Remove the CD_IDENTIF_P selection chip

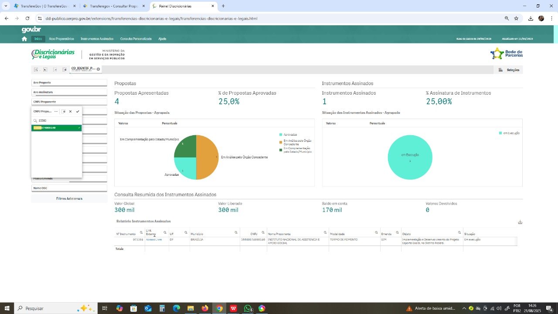98,69
